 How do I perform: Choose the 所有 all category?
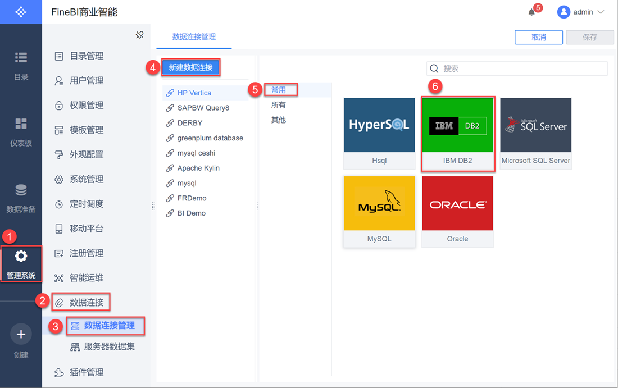click(x=279, y=105)
